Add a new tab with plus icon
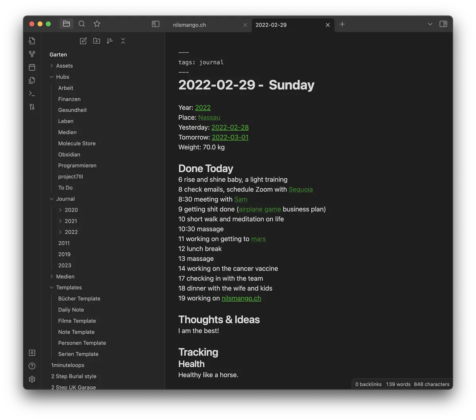Viewport: 476px width, 420px height. tap(342, 24)
